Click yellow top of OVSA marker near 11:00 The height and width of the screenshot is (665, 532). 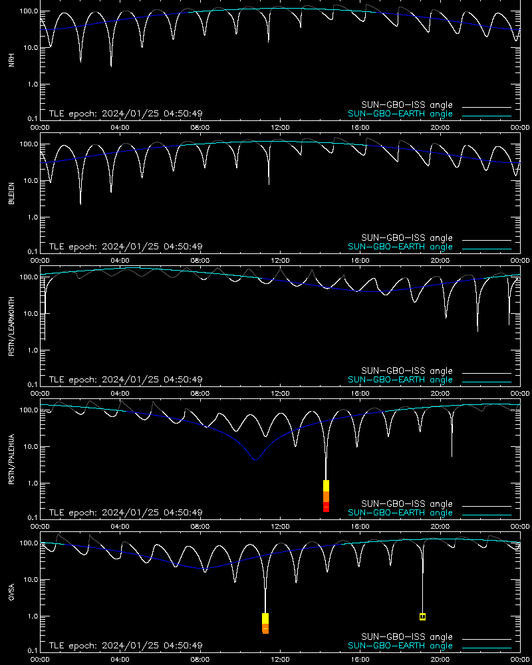(265, 618)
